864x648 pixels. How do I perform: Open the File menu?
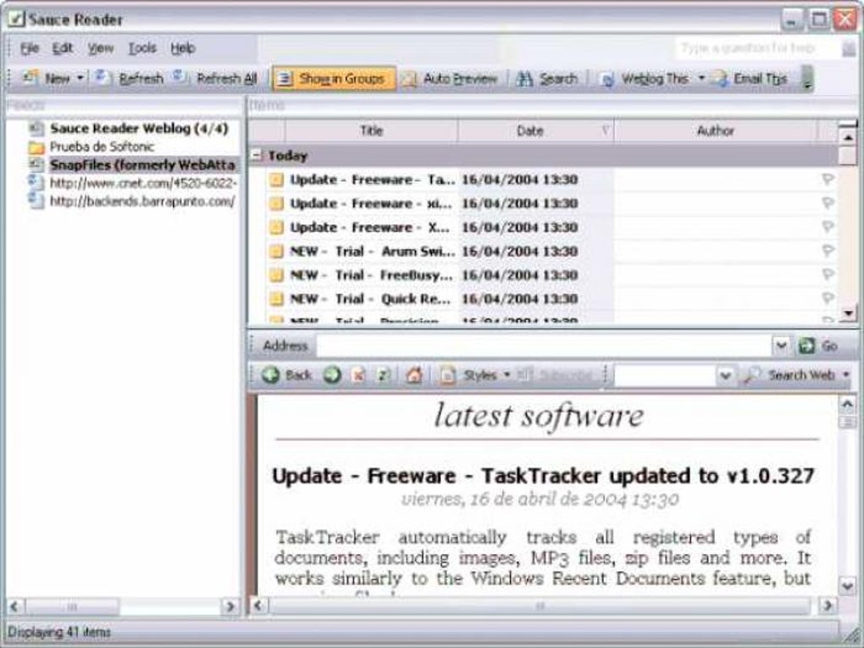tap(30, 48)
